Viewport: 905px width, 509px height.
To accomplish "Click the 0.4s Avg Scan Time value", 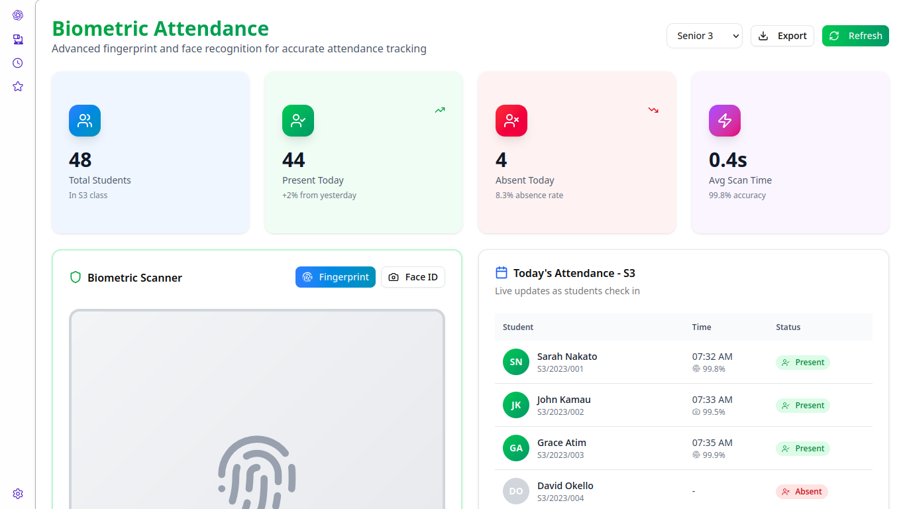I will [728, 160].
